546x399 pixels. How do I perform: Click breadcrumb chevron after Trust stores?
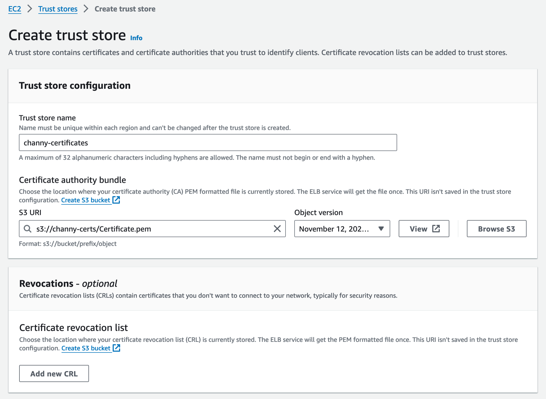point(86,9)
